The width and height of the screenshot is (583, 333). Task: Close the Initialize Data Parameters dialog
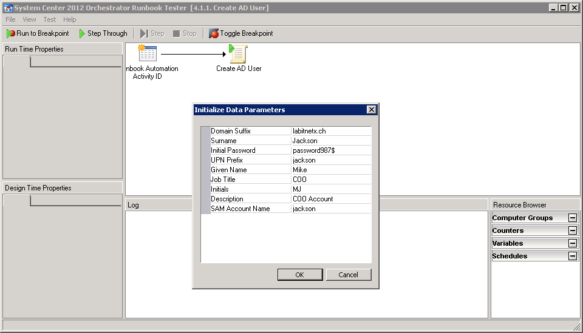click(x=371, y=110)
